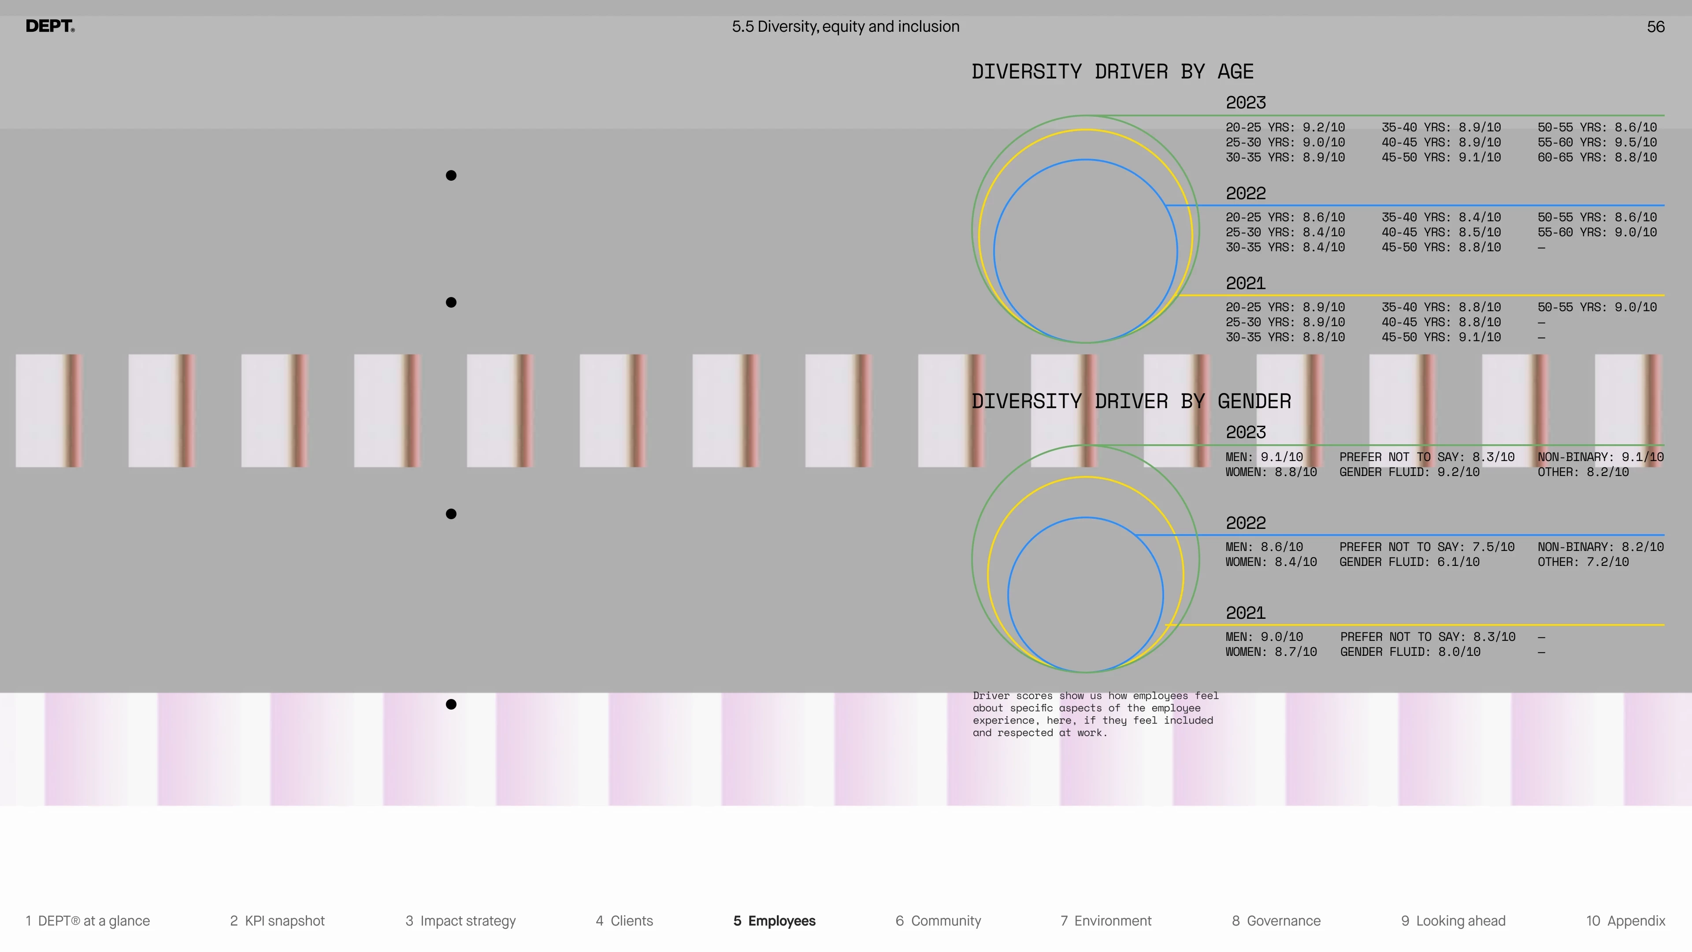Toggle the 2022 gender diversity data view

(1246, 522)
